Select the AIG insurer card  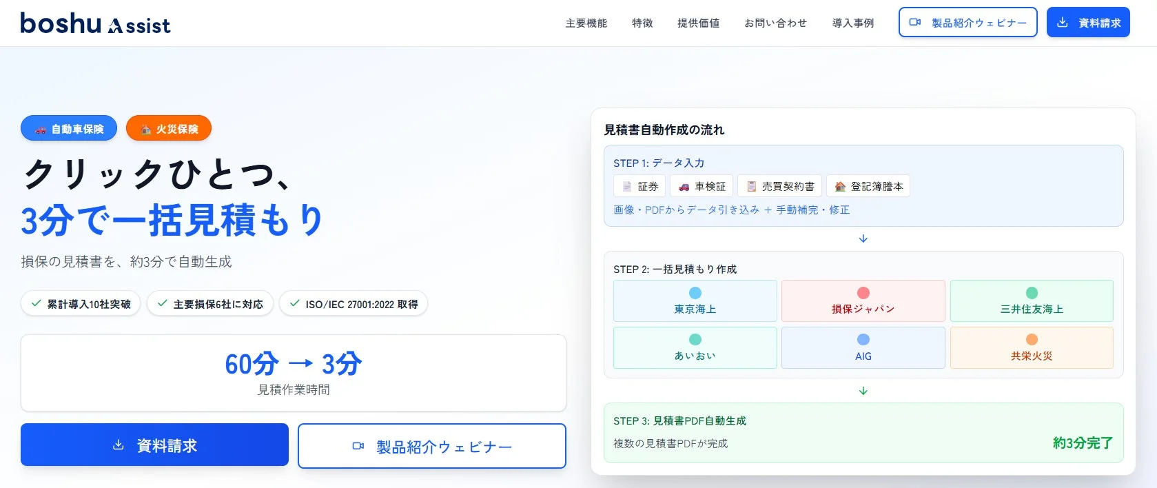tap(863, 347)
